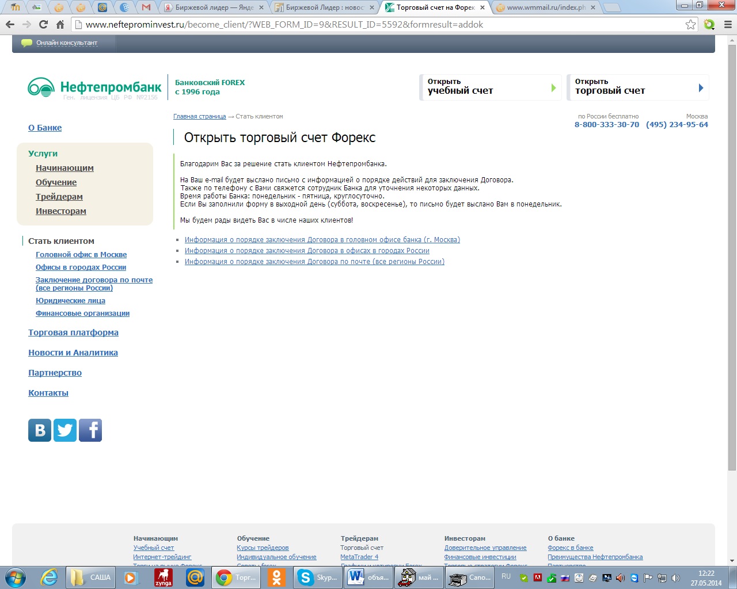Open the VKontakte social icon
The width and height of the screenshot is (737, 589).
[x=40, y=430]
